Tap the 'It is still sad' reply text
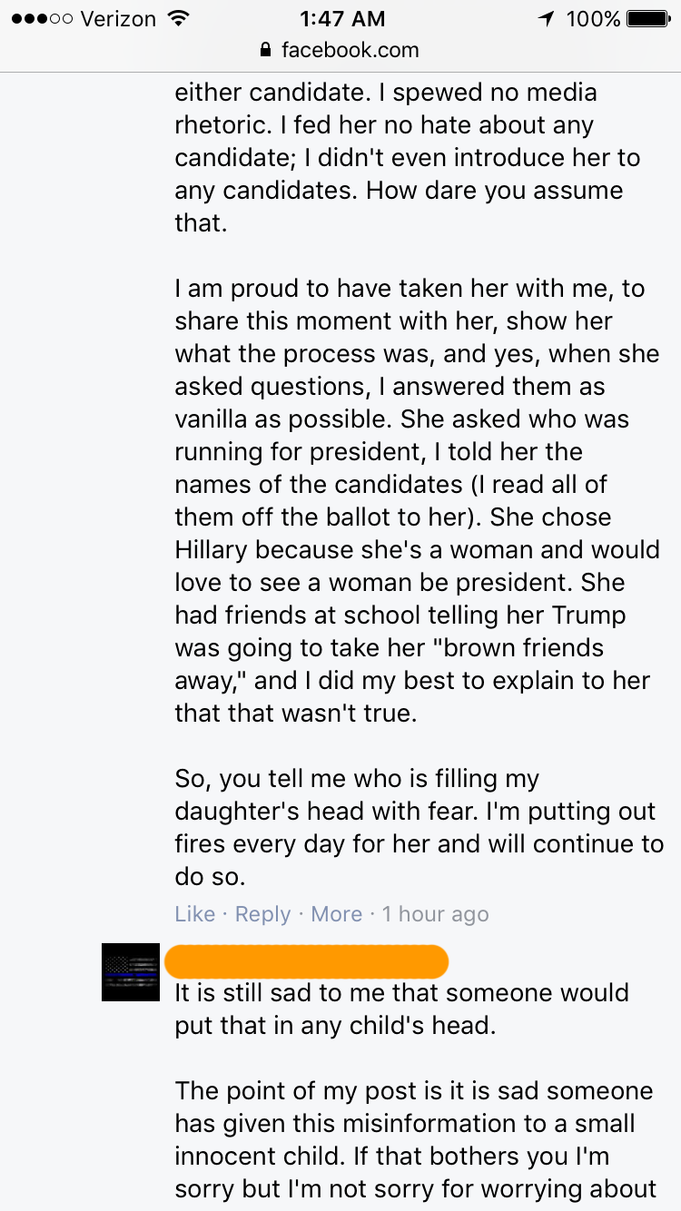681x1211 pixels. (x=401, y=1008)
